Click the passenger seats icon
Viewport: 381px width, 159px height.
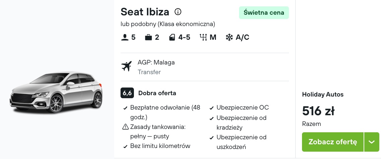click(125, 37)
